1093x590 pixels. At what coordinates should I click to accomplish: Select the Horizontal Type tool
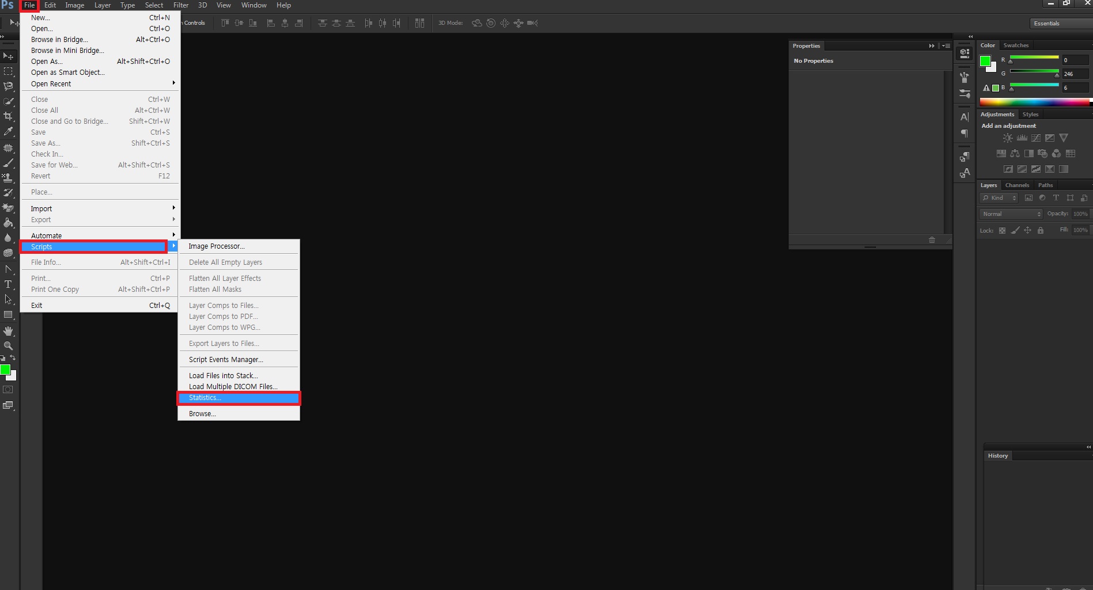pyautogui.click(x=8, y=284)
